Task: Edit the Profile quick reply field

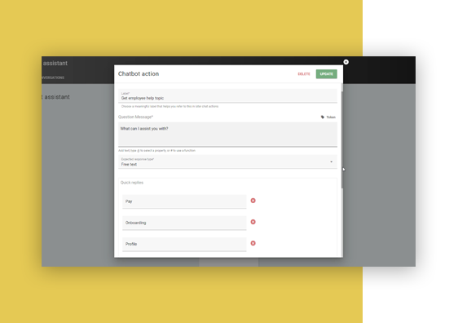Action: [x=184, y=244]
